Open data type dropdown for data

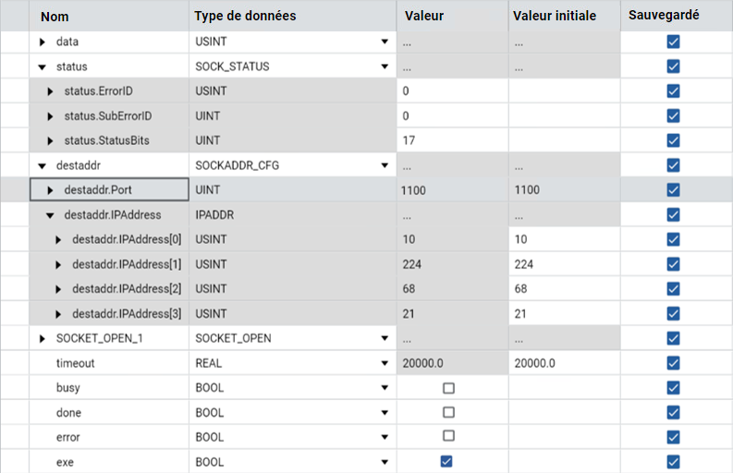385,42
